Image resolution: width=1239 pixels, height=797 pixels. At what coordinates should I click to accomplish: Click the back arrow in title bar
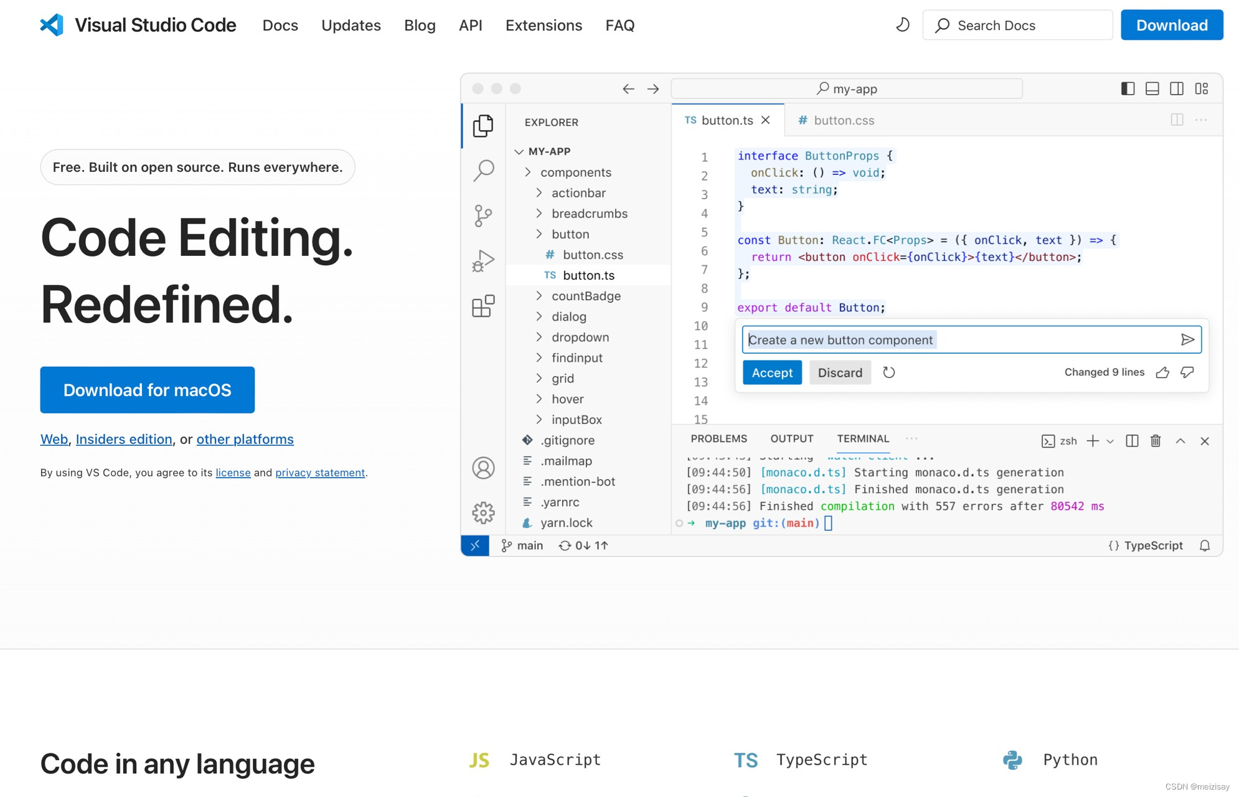click(x=628, y=89)
